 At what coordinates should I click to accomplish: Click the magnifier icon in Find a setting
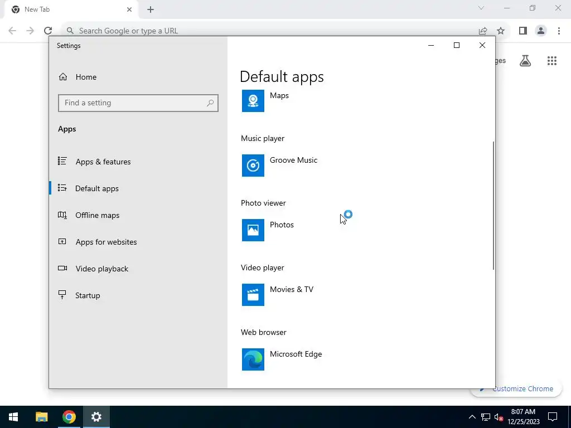(210, 103)
